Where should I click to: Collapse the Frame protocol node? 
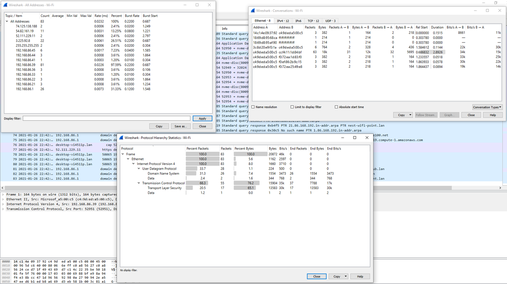pyautogui.click(x=123, y=154)
